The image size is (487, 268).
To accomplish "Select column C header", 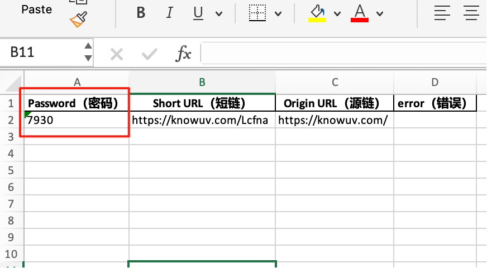I will 335,82.
